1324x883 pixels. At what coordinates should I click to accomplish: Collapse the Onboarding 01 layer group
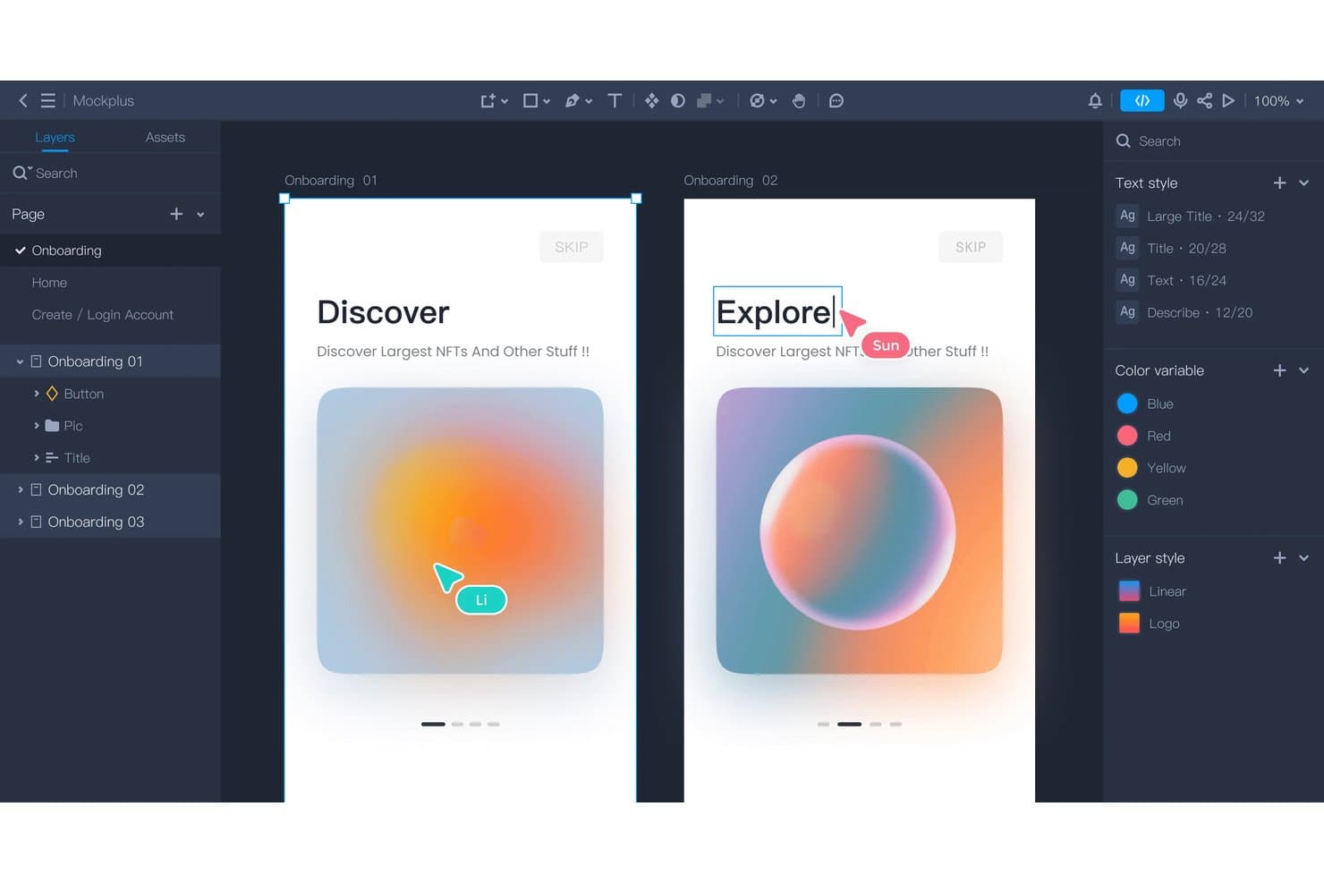[20, 361]
